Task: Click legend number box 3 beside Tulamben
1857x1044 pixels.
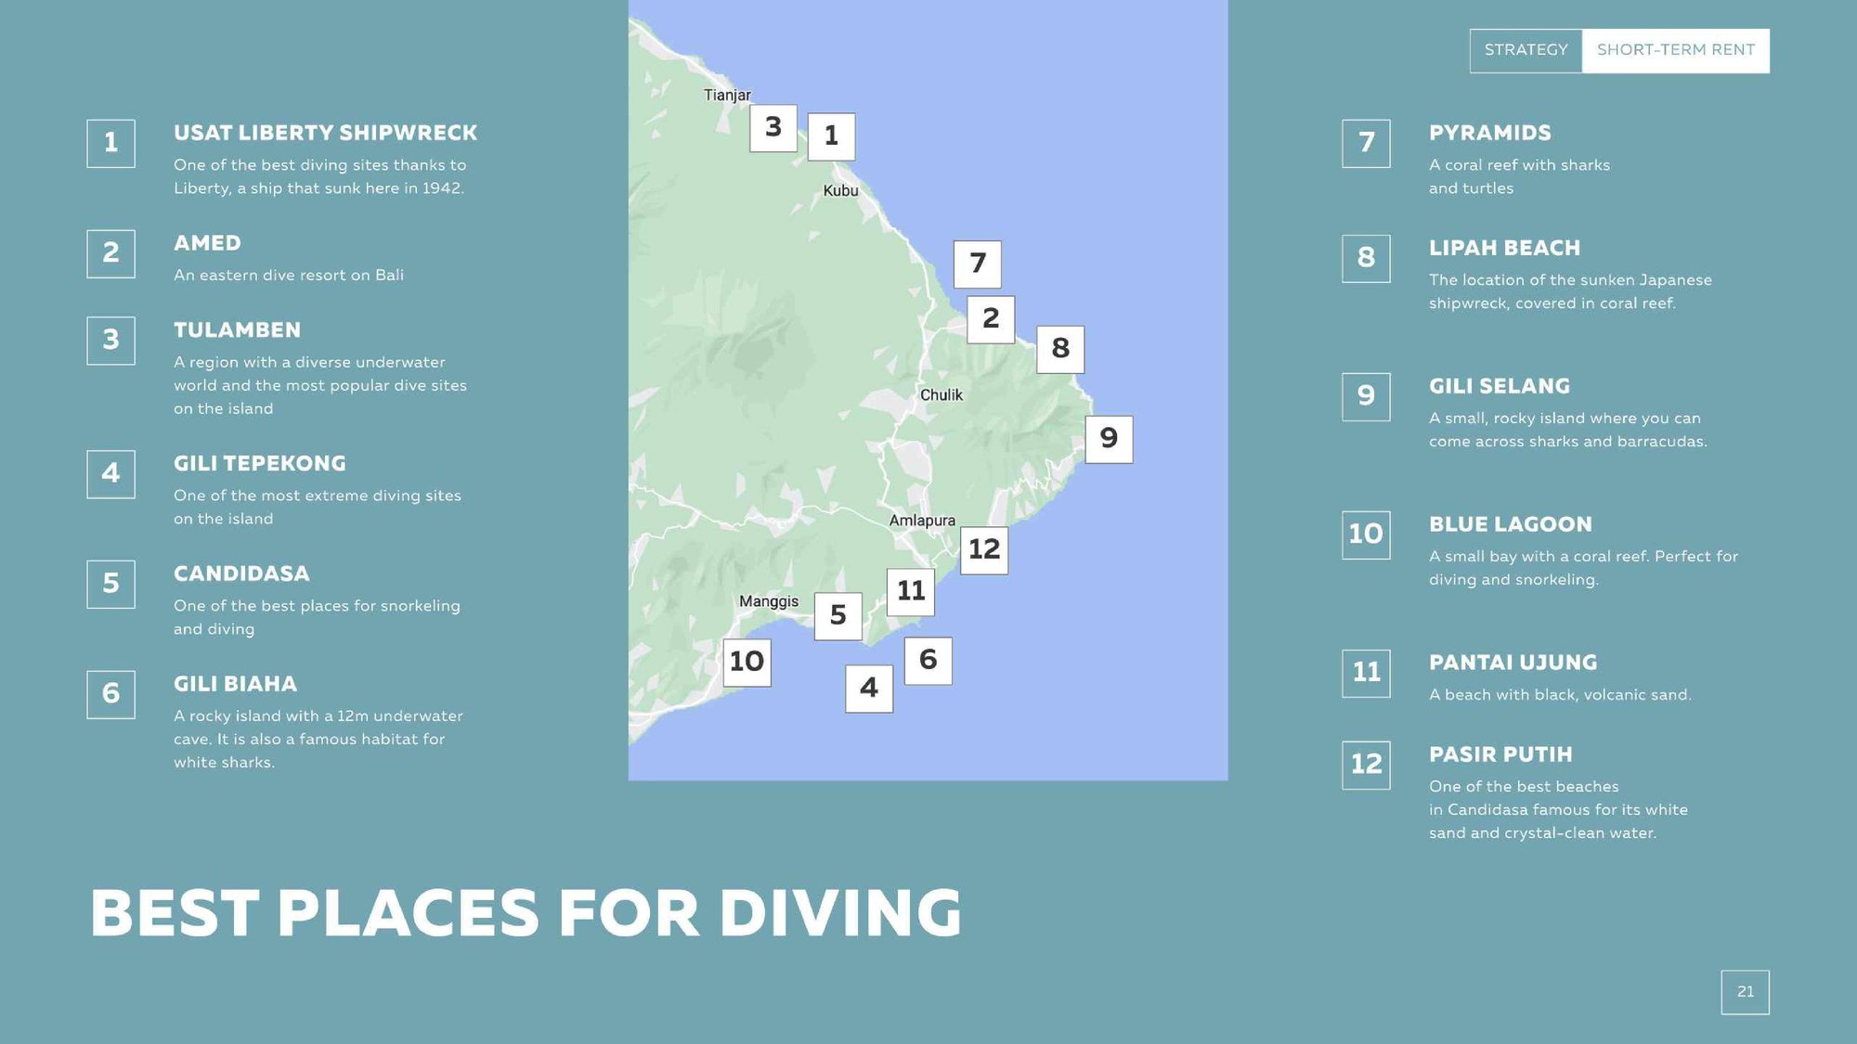Action: coord(110,341)
